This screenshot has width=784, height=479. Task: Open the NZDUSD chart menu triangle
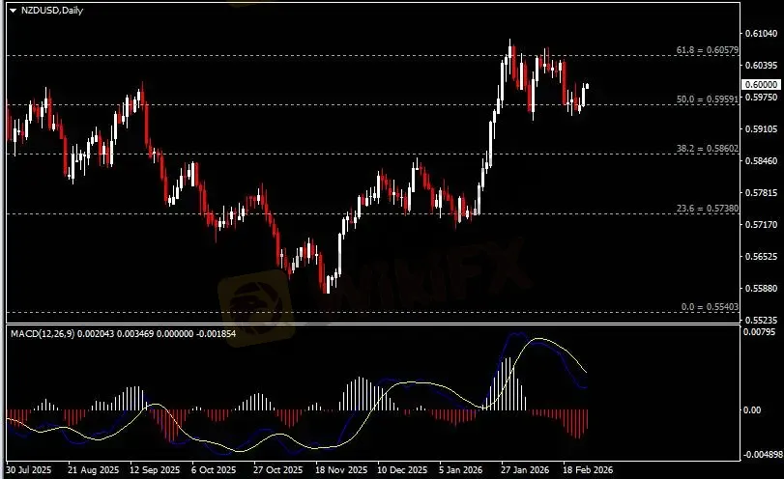[13, 11]
